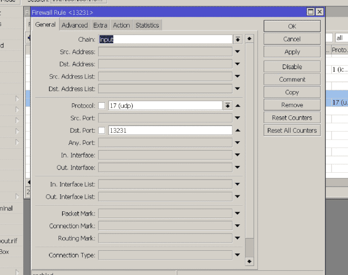Click the 'all' filter box in Firewall window
This screenshot has height=275, width=348.
pos(342,38)
